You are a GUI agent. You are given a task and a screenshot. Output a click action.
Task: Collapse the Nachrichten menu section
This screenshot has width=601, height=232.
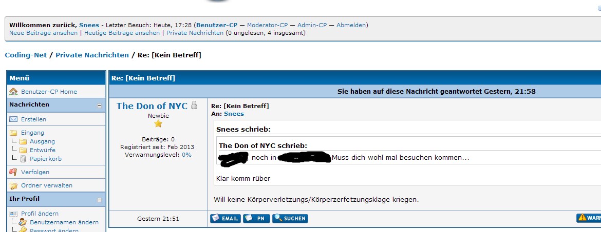tap(99, 106)
